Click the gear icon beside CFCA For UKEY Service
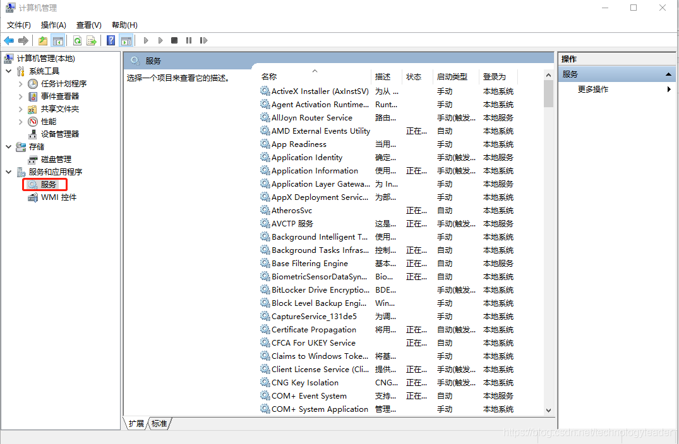Image resolution: width=679 pixels, height=444 pixels. click(265, 342)
